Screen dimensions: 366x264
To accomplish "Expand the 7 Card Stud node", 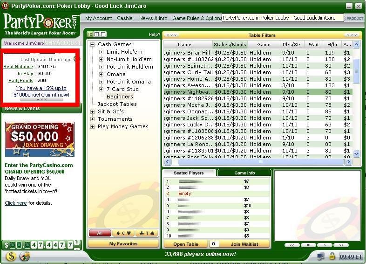I will coord(101,90).
